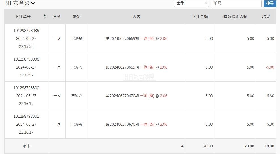The image size is (280, 154).
Task: Click the blue 搜寻 search button
Action: 270,3
